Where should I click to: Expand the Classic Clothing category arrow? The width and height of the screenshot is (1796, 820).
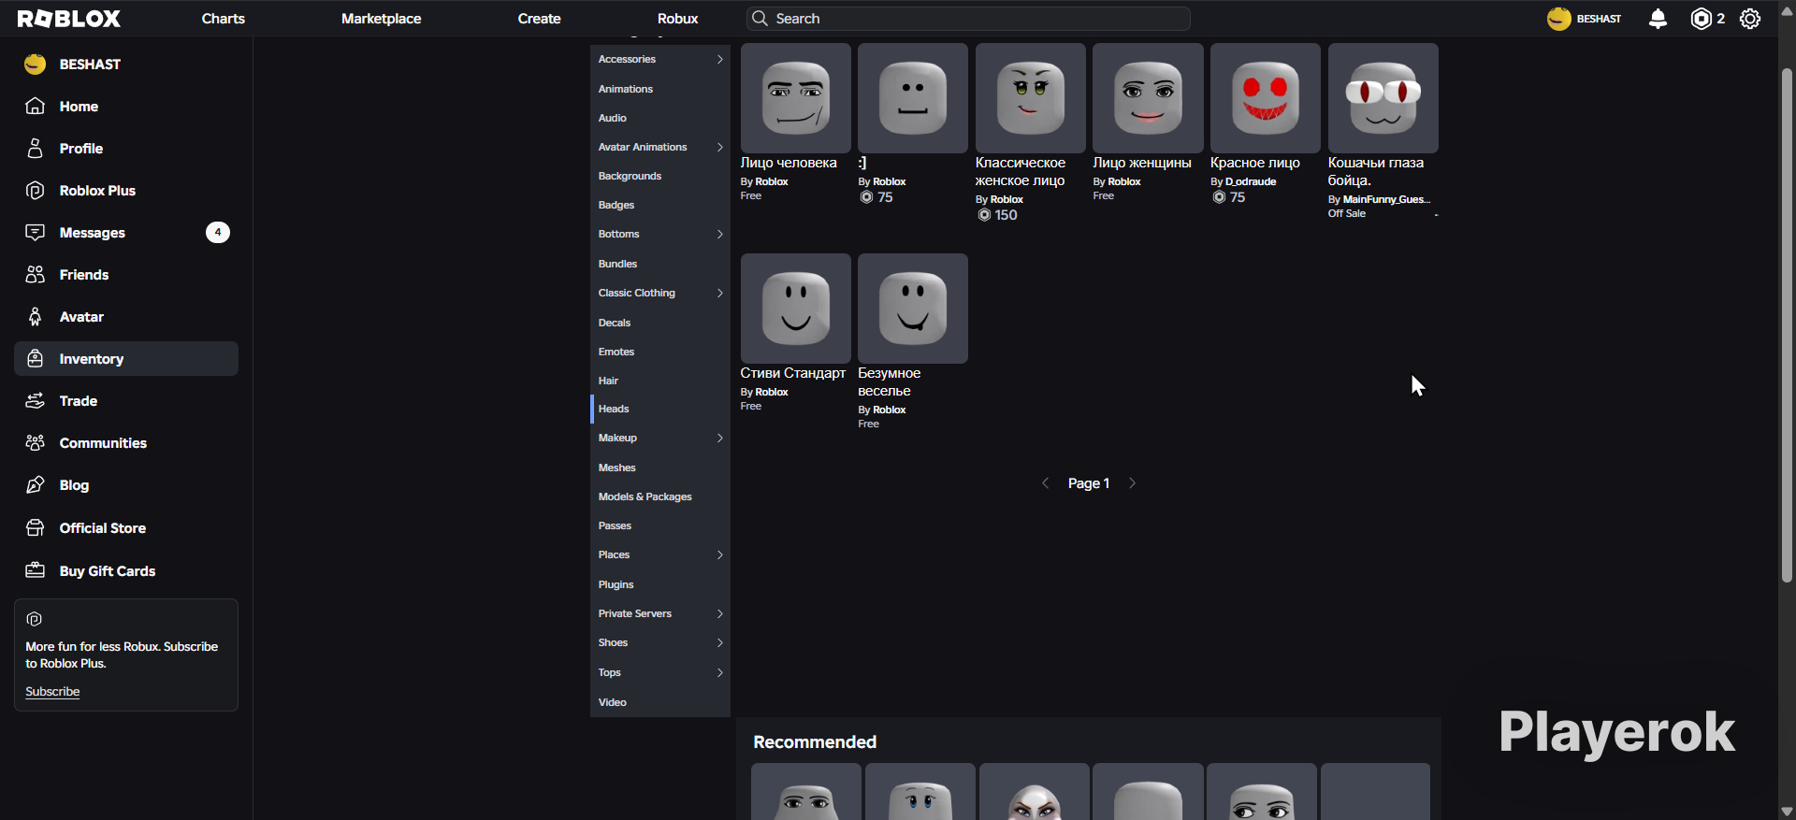(x=719, y=293)
